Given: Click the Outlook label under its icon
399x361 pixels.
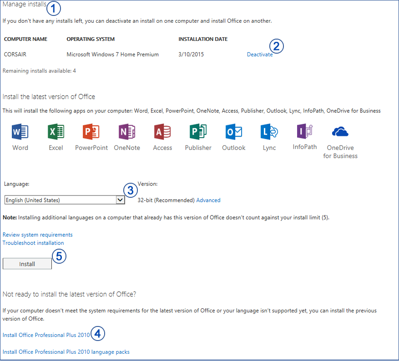Looking at the screenshot, I should [x=233, y=148].
